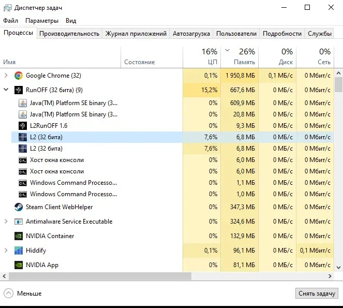The width and height of the screenshot is (343, 308).
Task: Expand the Google Chrome (32) process group
Action: 6,76
